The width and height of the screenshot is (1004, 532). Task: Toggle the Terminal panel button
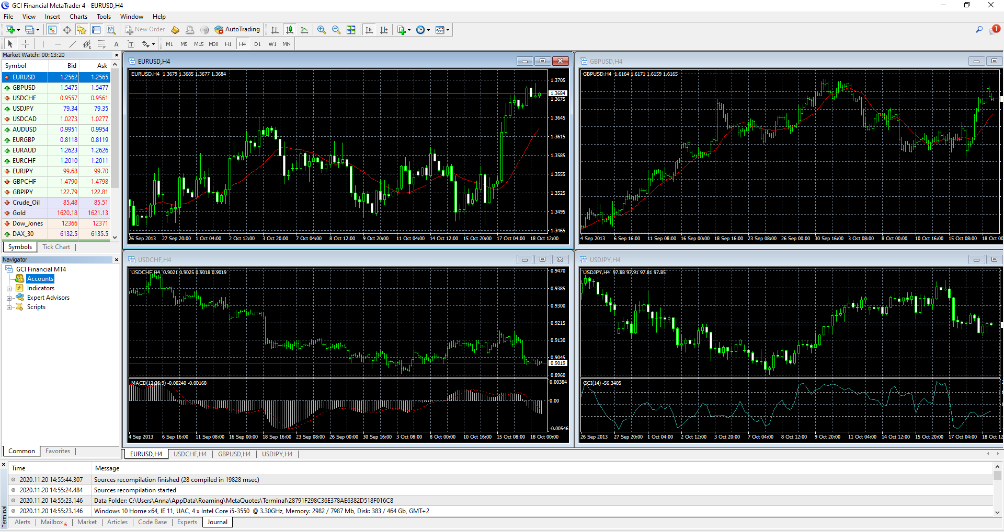coord(96,30)
